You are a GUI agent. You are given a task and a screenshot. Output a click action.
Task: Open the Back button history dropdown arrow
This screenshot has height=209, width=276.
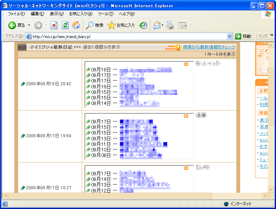coord(29,25)
